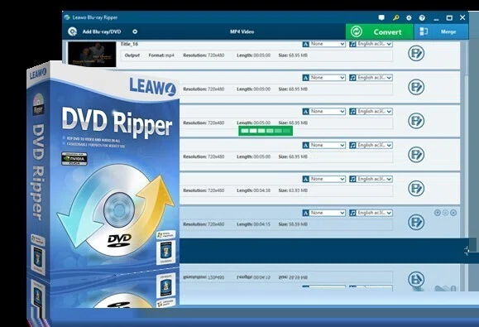This screenshot has height=327, width=479.
Task: Click the music note icon in Title_16 row
Action: (x=352, y=44)
